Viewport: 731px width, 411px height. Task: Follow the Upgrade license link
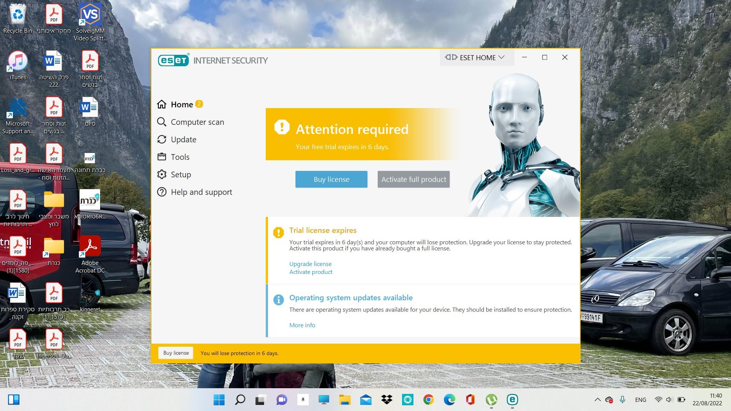(x=310, y=264)
